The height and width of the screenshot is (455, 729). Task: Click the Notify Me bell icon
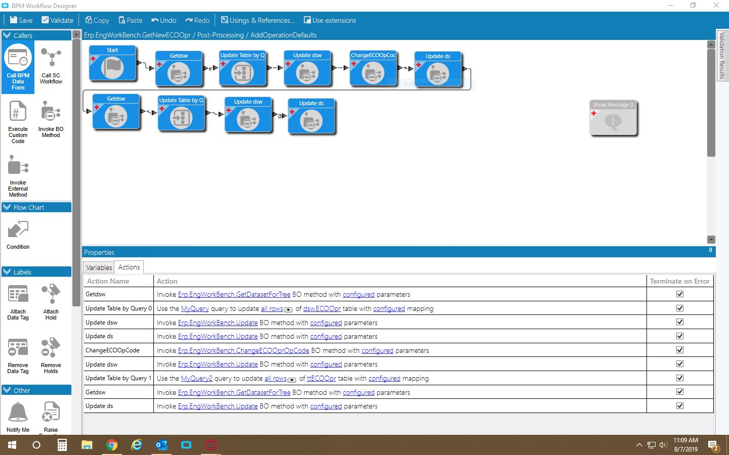pyautogui.click(x=18, y=412)
